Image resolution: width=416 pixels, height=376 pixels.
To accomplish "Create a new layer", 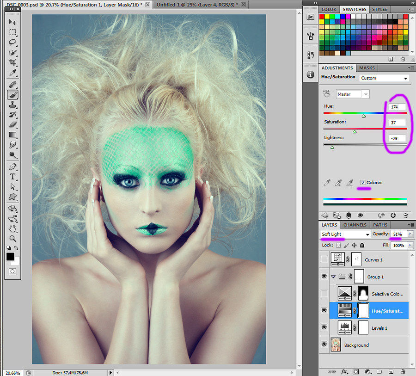I will click(391, 372).
